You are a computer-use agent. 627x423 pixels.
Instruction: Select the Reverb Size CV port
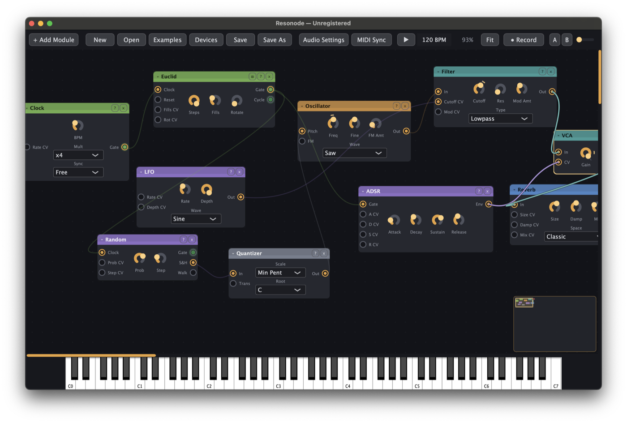click(515, 215)
